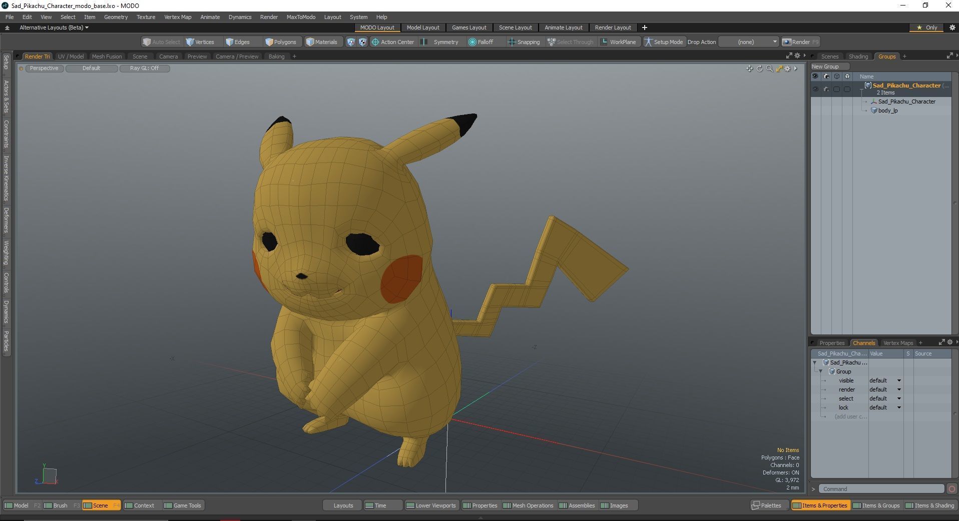
Task: Open the WorkPlane menu
Action: pos(619,42)
